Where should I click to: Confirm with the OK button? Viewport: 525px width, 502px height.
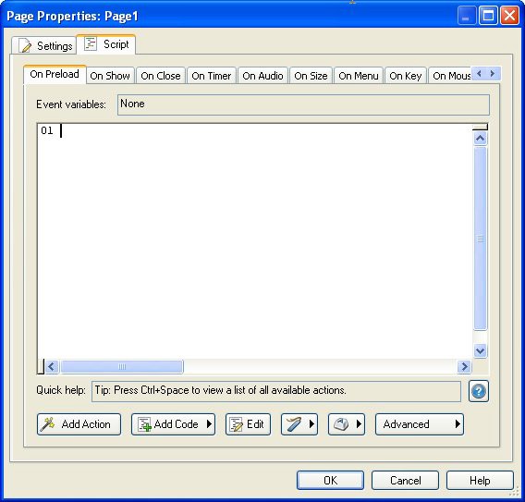[330, 480]
